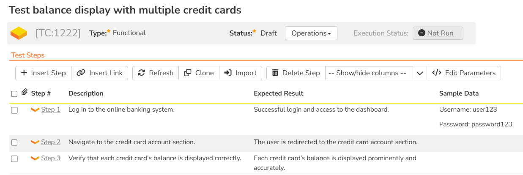This screenshot has width=523, height=175.
Task: Toggle the select-all steps checkbox
Action: [x=14, y=94]
